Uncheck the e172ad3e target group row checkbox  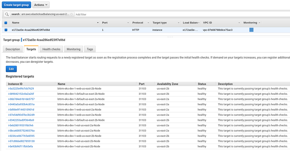click(6, 30)
